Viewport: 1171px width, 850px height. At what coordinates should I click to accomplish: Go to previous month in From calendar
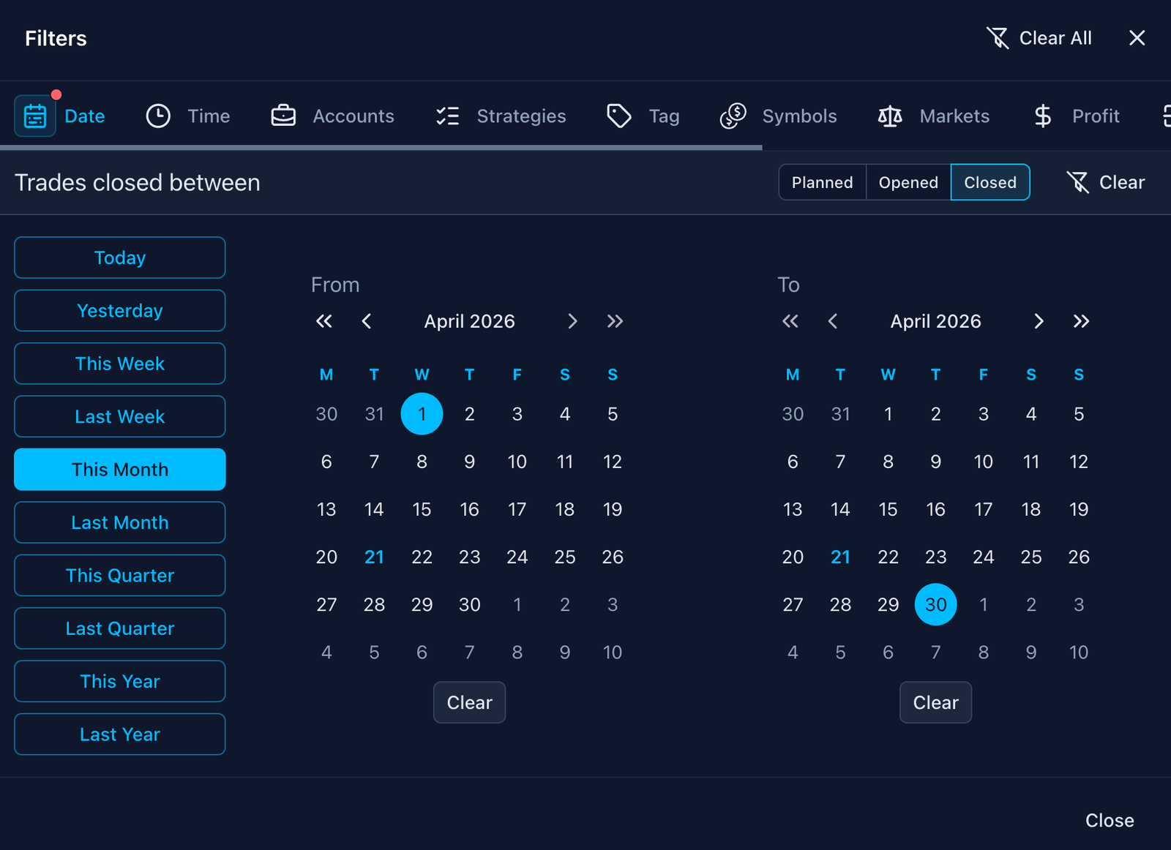tap(367, 321)
